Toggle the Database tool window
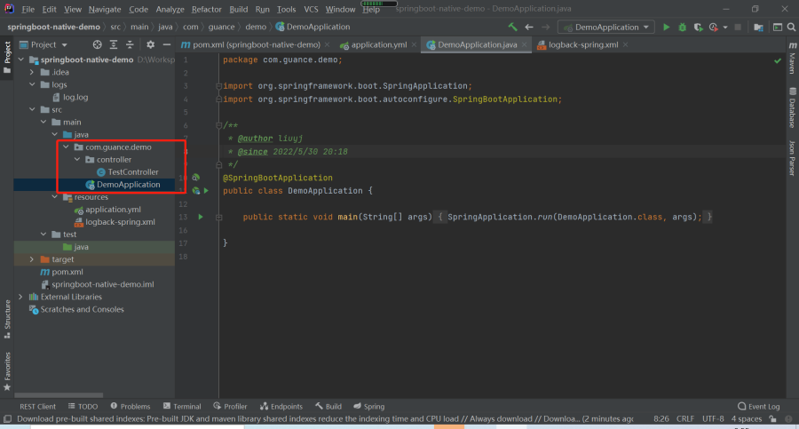 click(x=793, y=107)
